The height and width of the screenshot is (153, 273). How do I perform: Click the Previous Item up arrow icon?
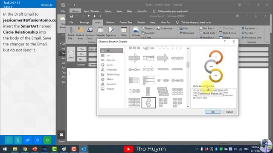[x=89, y=16]
